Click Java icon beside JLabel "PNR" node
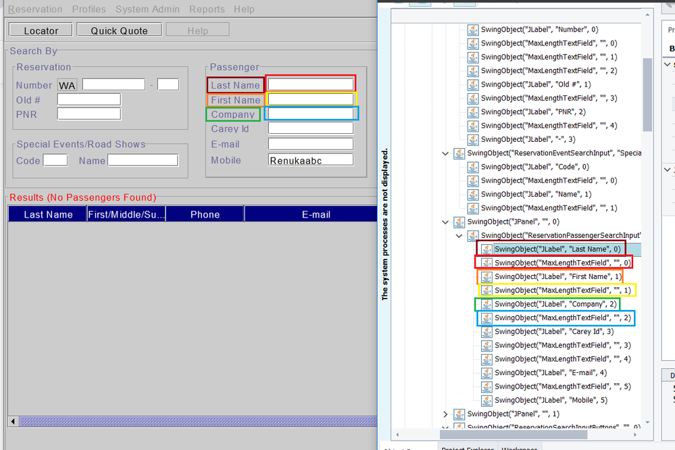The width and height of the screenshot is (675, 450). click(x=473, y=112)
